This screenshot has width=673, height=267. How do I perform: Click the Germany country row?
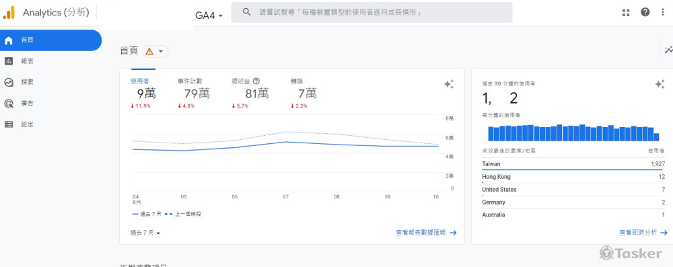point(573,202)
